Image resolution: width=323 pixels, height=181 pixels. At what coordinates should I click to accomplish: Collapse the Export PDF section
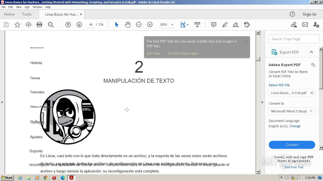tap(311, 52)
